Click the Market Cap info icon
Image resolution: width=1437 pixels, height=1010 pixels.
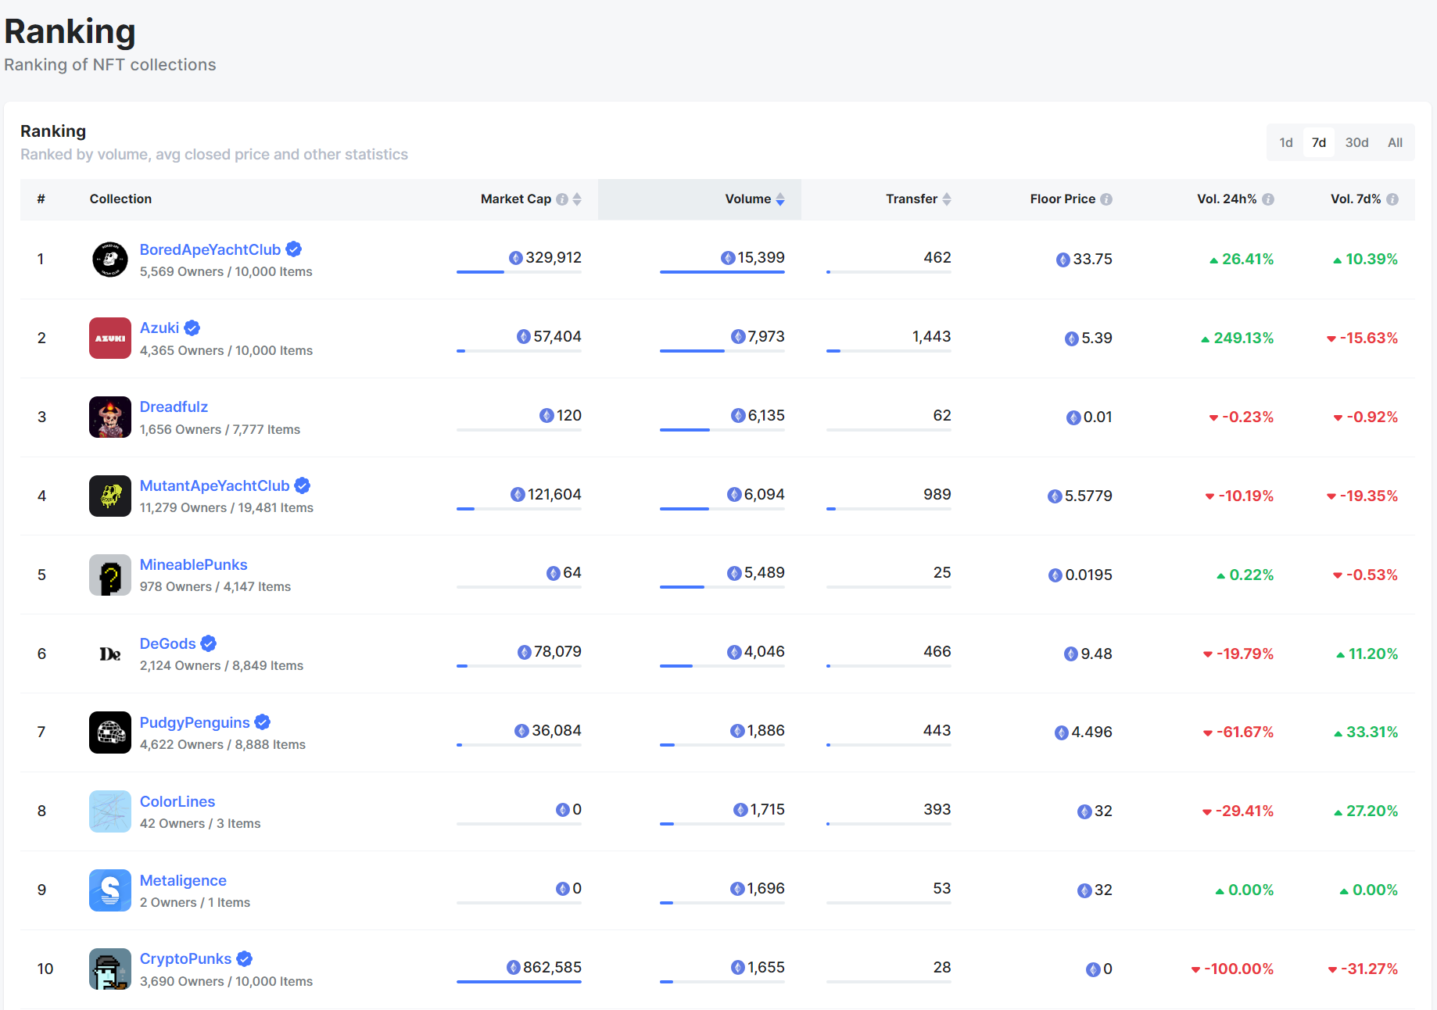(562, 199)
